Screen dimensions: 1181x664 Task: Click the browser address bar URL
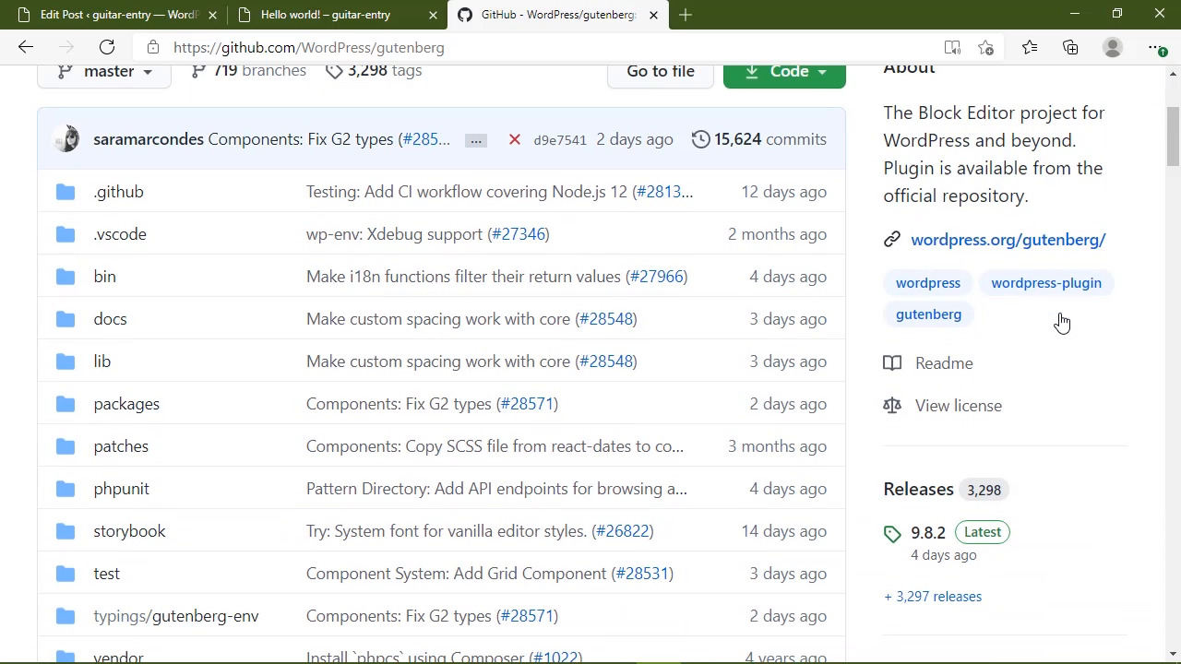[308, 47]
